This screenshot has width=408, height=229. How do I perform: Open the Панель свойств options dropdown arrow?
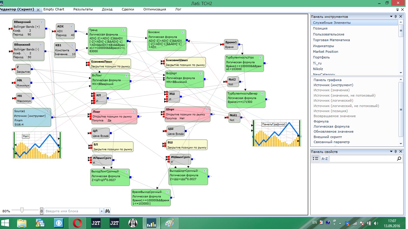(x=391, y=152)
